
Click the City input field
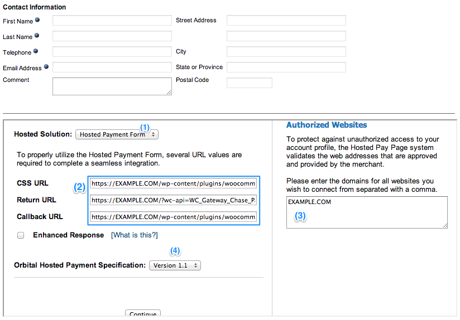pos(286,52)
